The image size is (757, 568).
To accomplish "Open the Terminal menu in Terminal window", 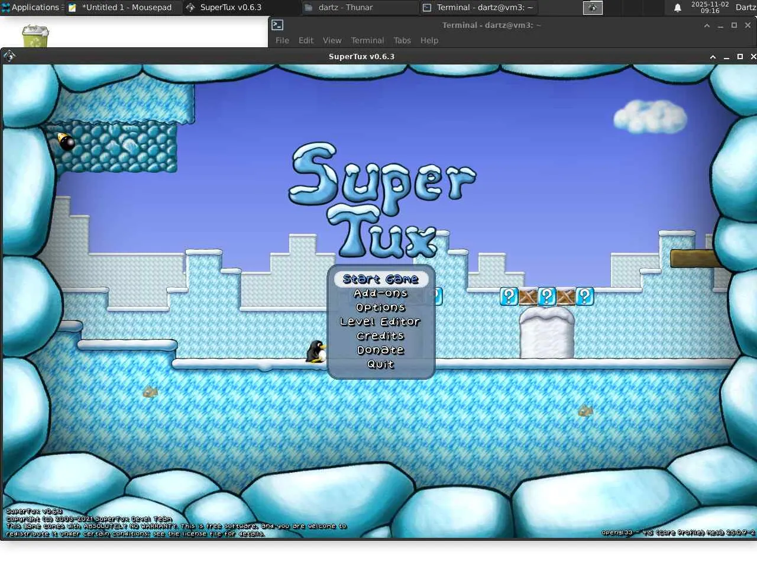I will [367, 40].
